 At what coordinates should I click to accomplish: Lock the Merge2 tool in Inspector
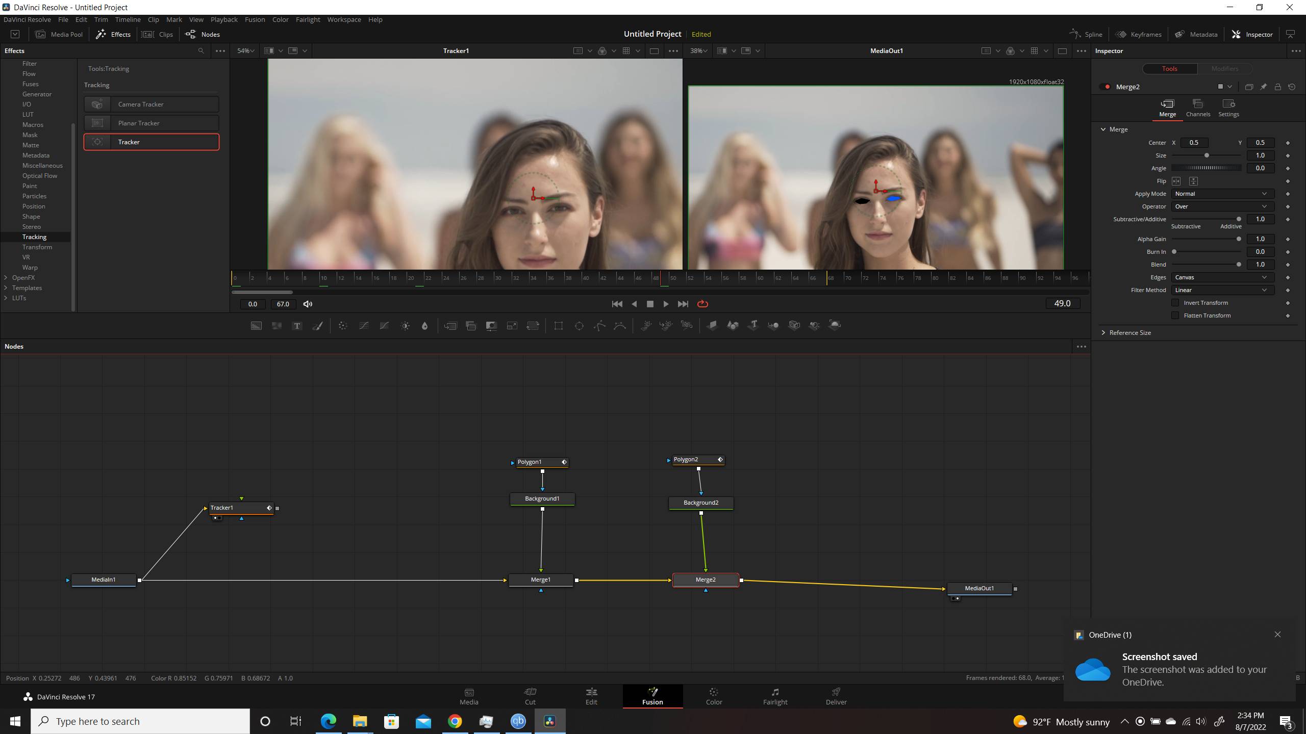coord(1277,87)
